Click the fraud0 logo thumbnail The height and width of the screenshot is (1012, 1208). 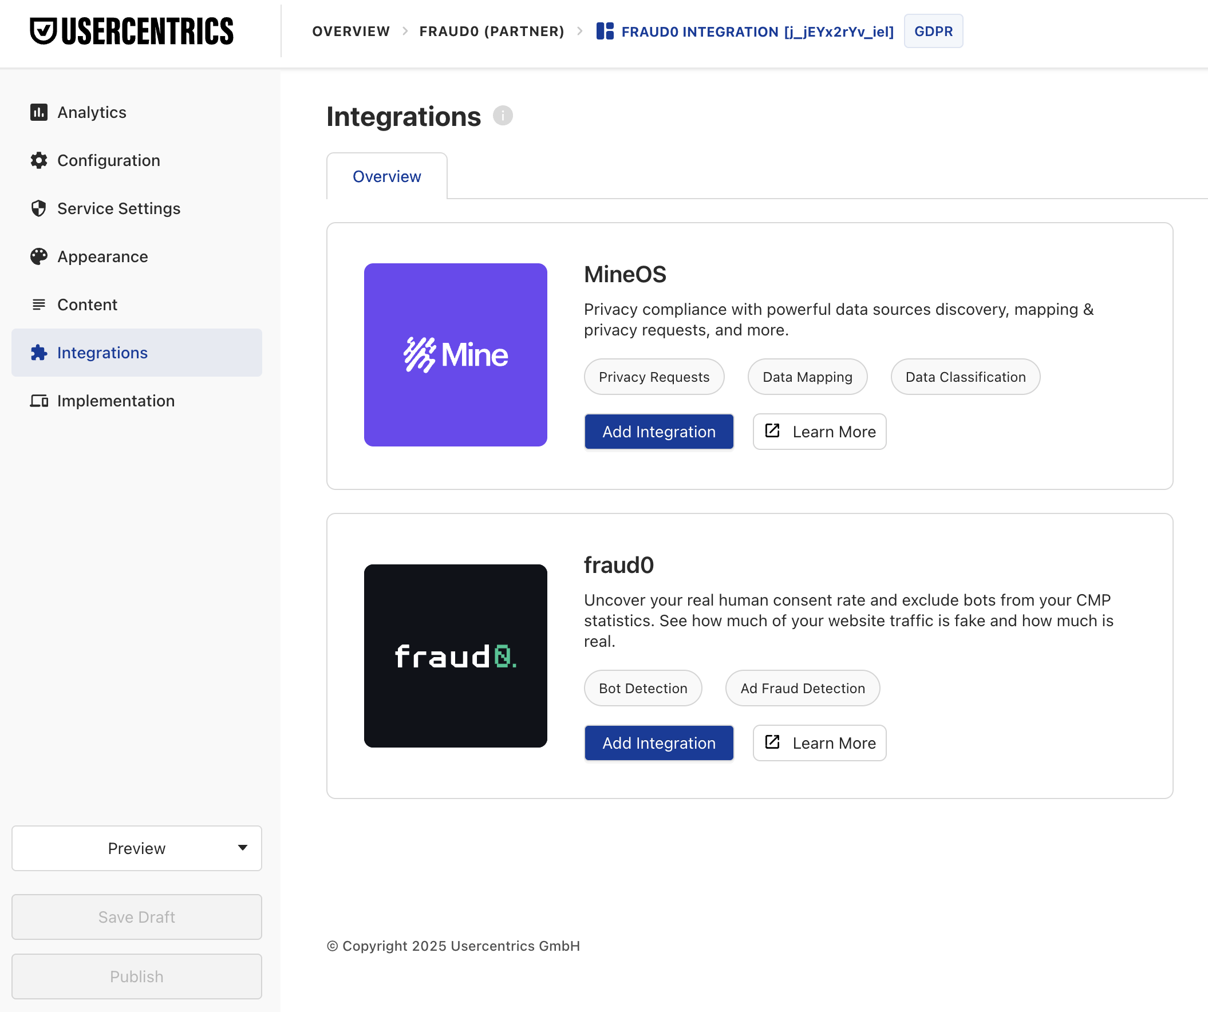(x=455, y=655)
